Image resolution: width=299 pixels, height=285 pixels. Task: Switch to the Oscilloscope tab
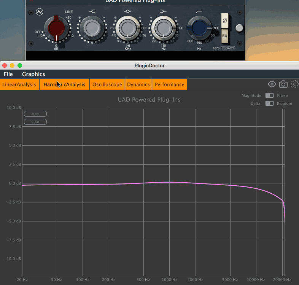click(107, 84)
